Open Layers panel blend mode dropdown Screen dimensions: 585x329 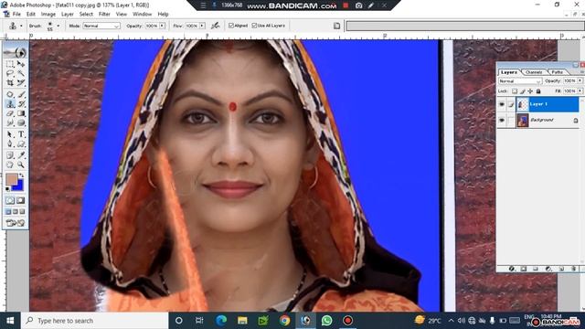click(x=520, y=81)
